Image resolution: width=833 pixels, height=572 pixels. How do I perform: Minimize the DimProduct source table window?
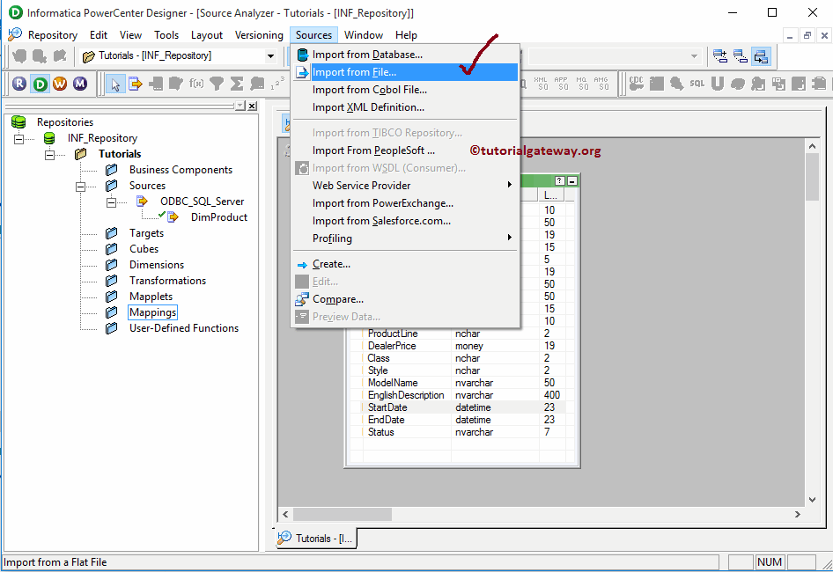(572, 181)
